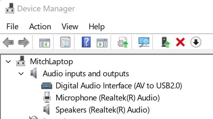The image size is (213, 119).
Task: Click Audio inputs and outputs speaker icon
Action: pos(33,73)
